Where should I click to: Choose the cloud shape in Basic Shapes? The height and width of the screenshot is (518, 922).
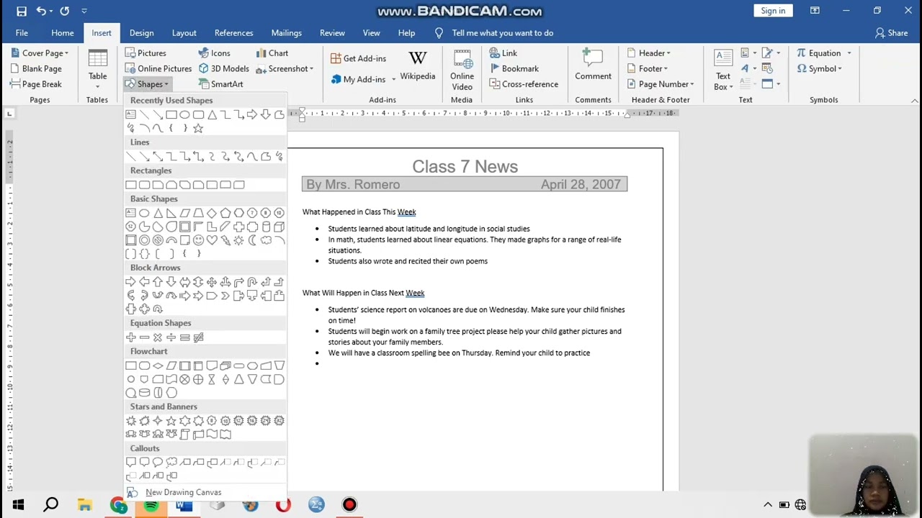pyautogui.click(x=267, y=240)
